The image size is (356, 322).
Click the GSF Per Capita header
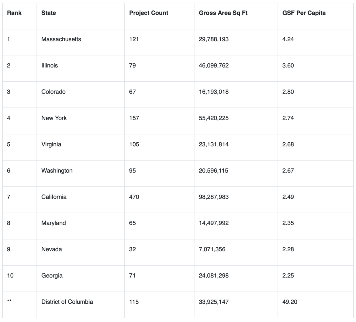tap(304, 13)
